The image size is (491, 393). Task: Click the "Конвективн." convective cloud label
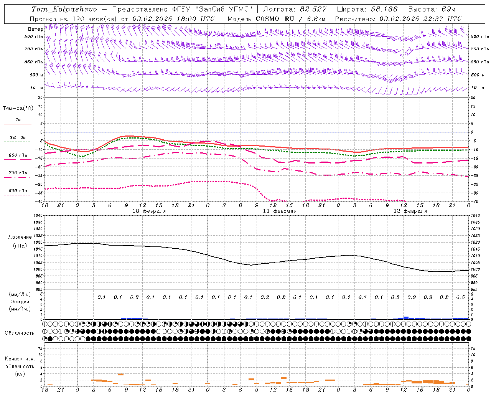[x=20, y=359]
